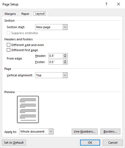Click the page preview thumbnail
The width and height of the screenshot is (125, 148).
click(x=28, y=109)
